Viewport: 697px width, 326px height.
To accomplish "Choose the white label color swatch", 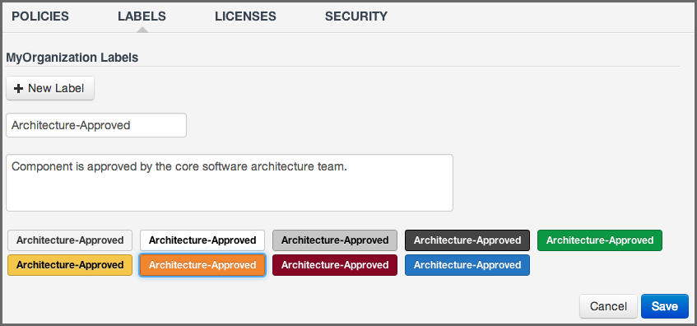I will [x=202, y=240].
